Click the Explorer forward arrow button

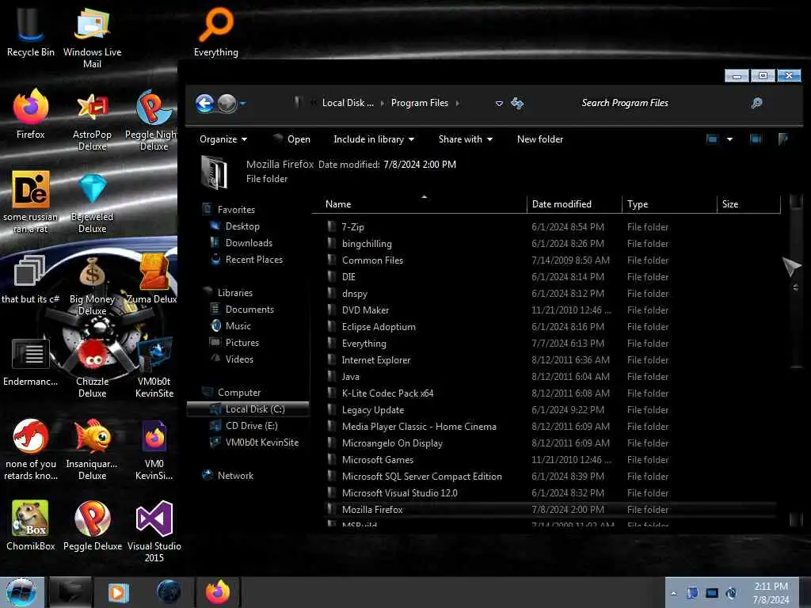click(x=227, y=104)
